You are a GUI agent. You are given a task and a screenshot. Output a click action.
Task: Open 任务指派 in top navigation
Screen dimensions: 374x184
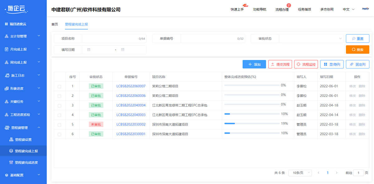304,9
